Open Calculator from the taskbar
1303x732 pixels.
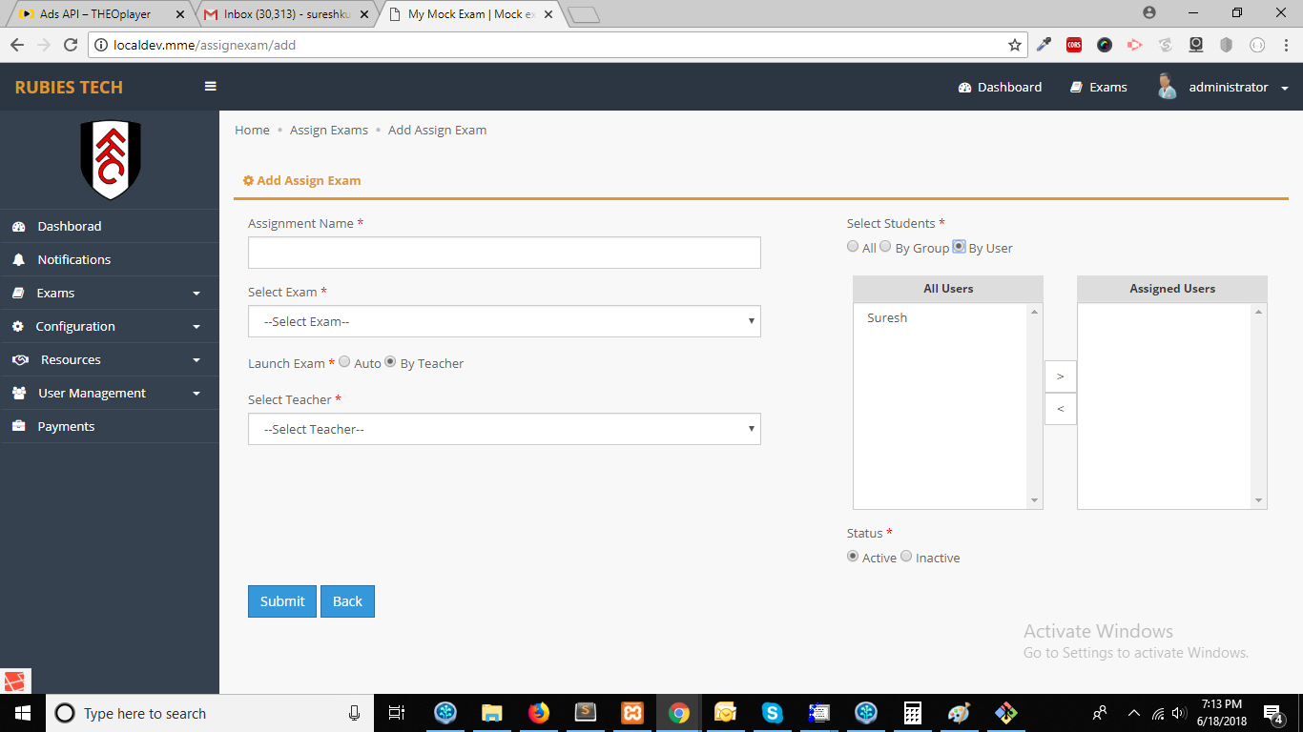point(912,713)
